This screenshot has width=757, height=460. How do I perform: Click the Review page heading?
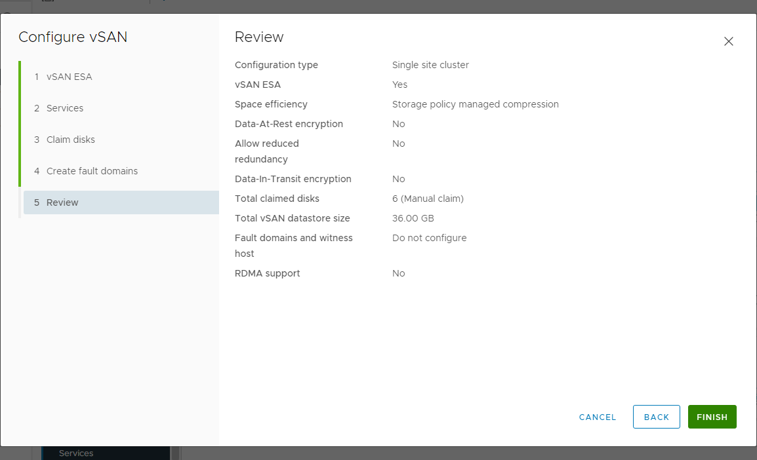click(259, 37)
